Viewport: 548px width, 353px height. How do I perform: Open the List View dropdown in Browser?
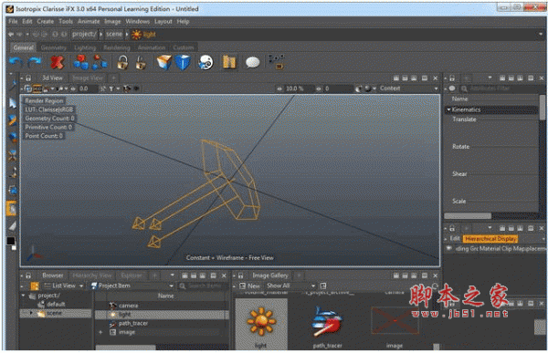pos(64,286)
